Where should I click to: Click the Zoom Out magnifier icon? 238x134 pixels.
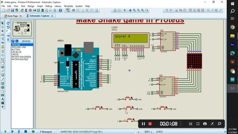pos(138,10)
